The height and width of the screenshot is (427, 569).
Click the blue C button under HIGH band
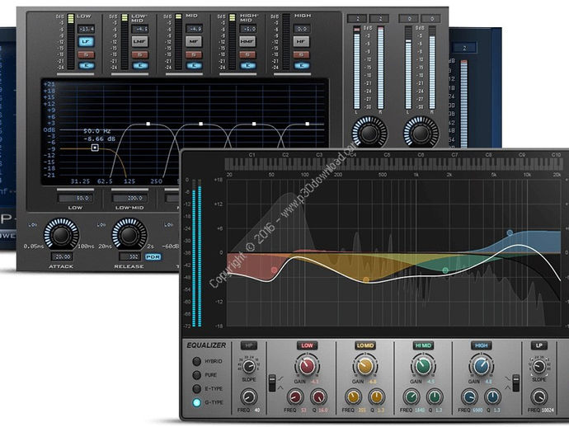pyautogui.click(x=303, y=66)
